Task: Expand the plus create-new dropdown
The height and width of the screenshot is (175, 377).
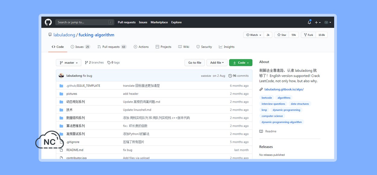Action: pyautogui.click(x=318, y=22)
